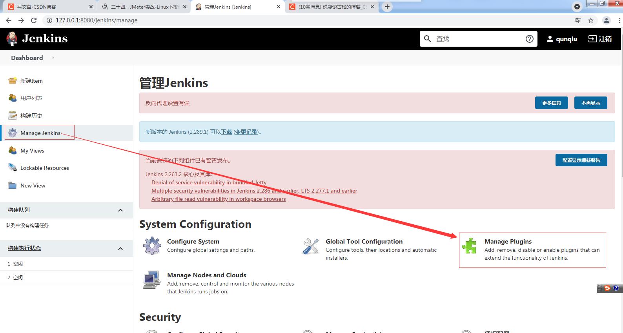This screenshot has height=333, width=623.
Task: Click the Manage Jenkins gear icon
Action: point(13,133)
